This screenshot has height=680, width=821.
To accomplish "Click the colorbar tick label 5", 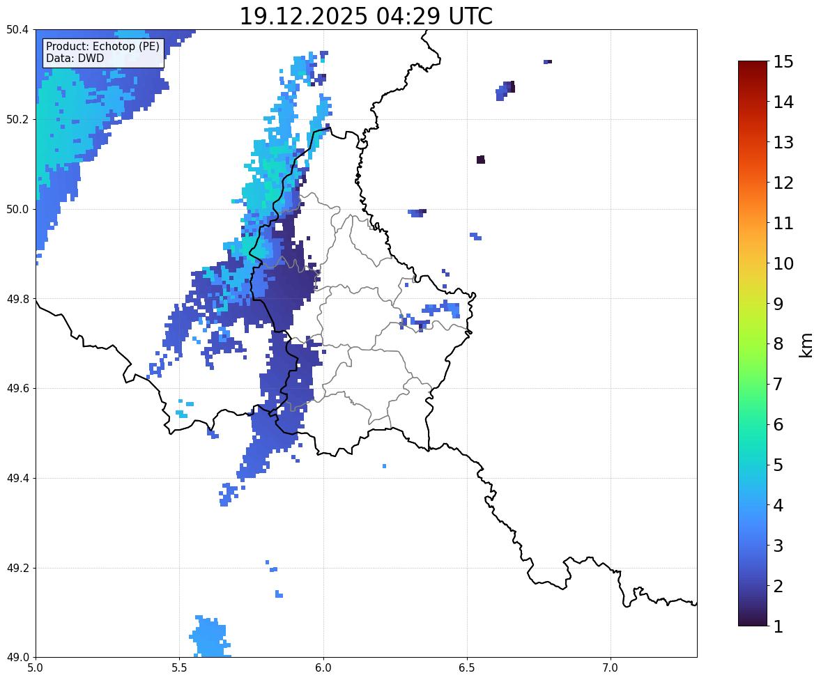I will coord(778,465).
